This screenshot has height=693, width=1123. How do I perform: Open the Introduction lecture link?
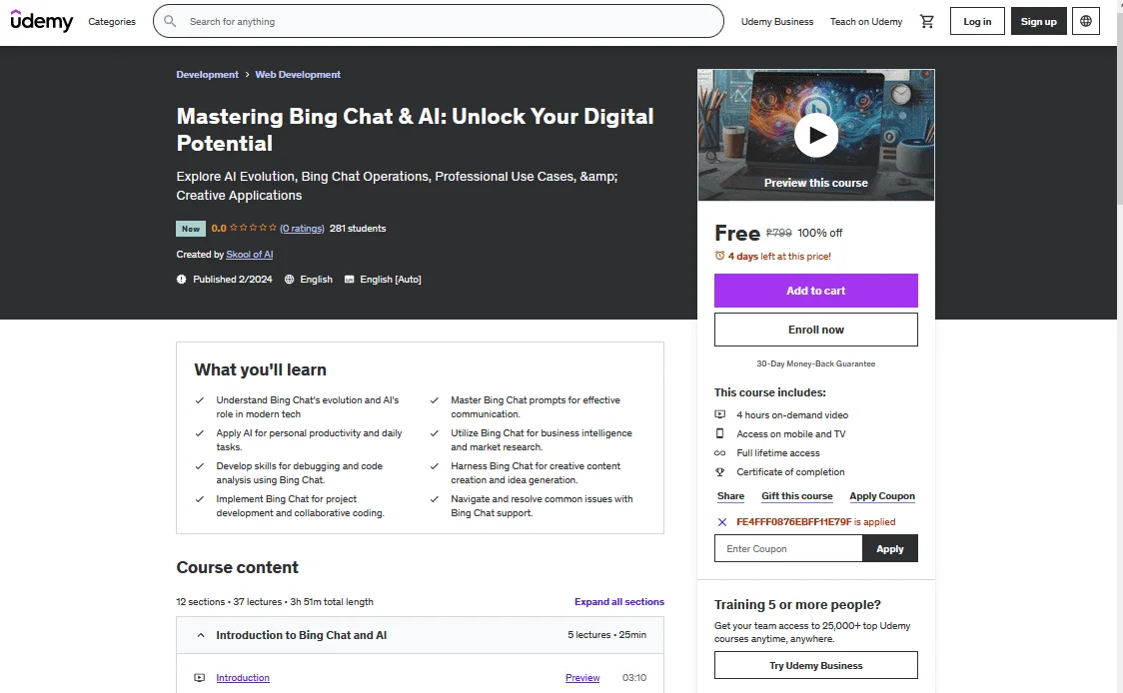(x=243, y=678)
